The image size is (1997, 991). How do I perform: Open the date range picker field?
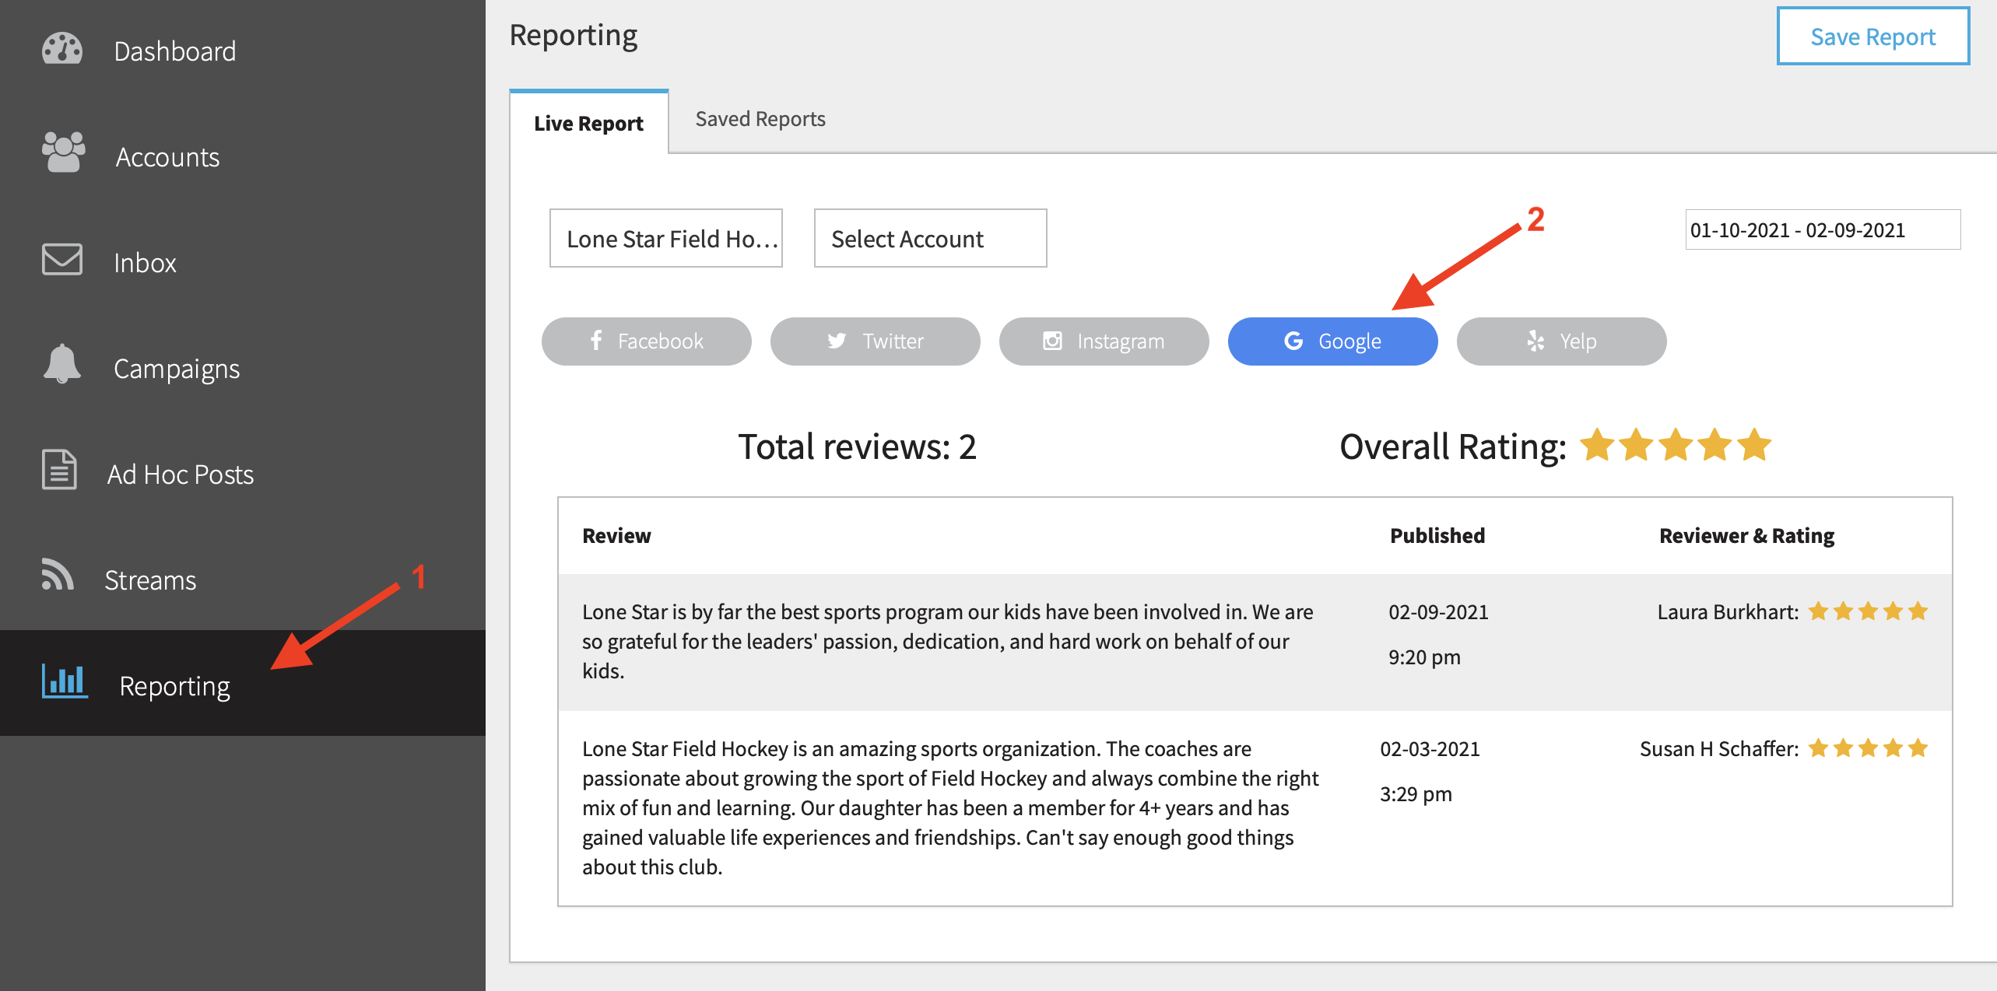point(1822,230)
